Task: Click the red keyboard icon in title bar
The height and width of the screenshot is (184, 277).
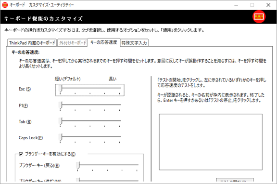Action: point(5,5)
